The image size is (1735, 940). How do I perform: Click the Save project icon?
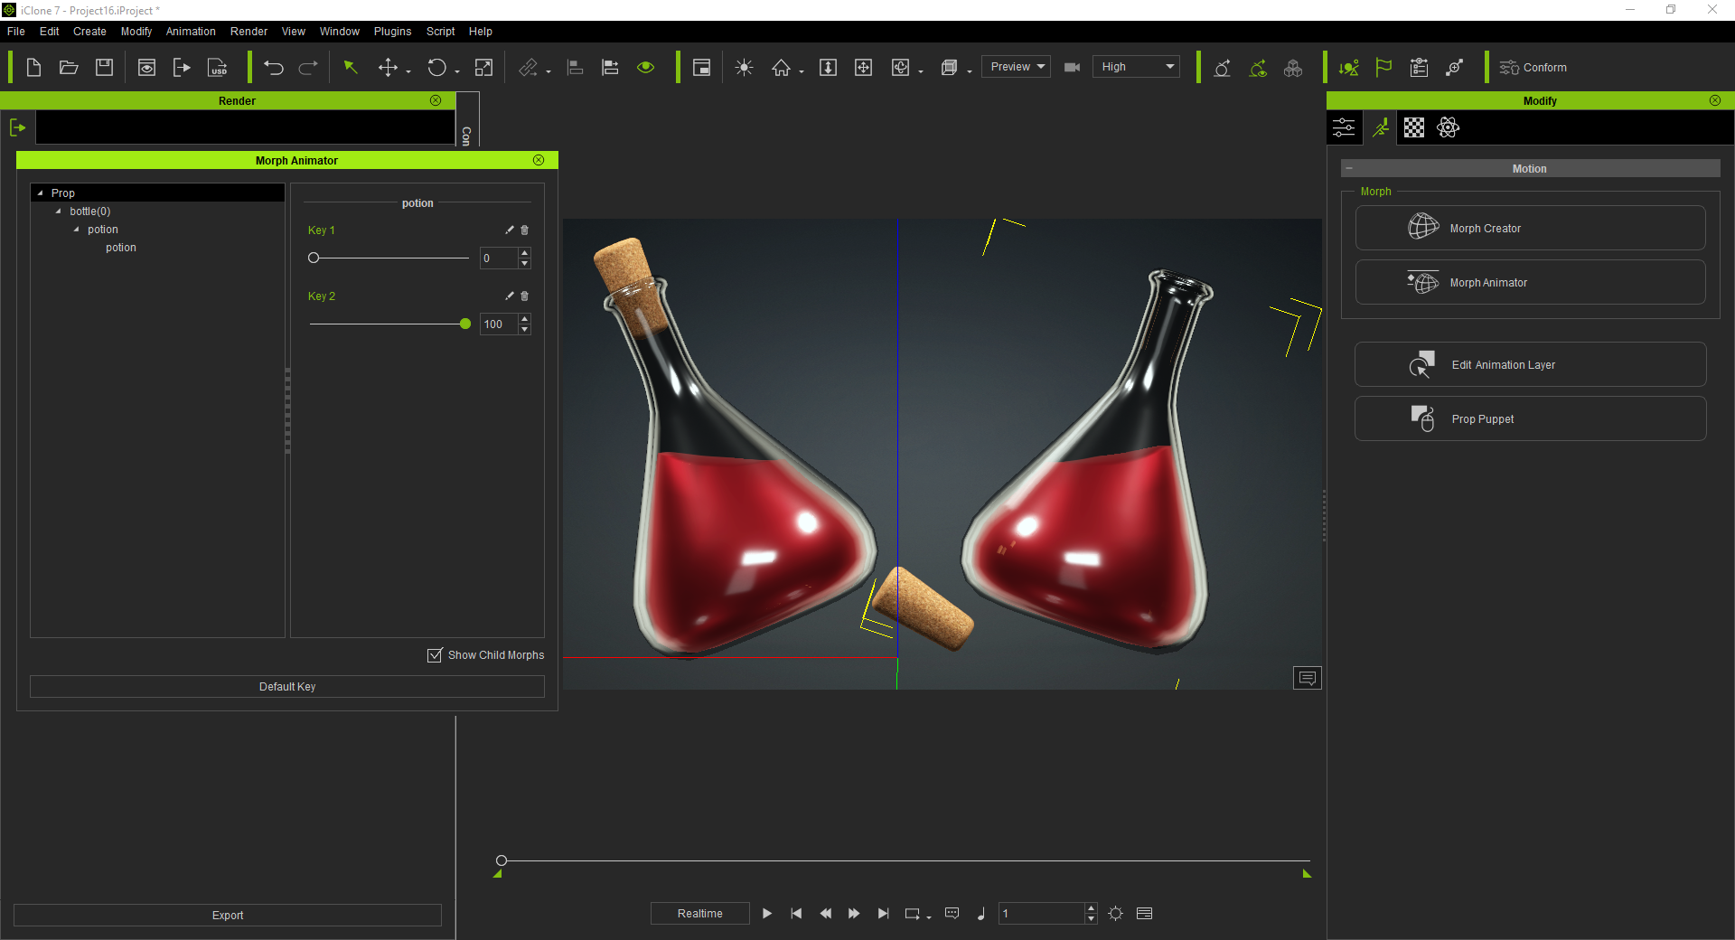[x=105, y=68]
